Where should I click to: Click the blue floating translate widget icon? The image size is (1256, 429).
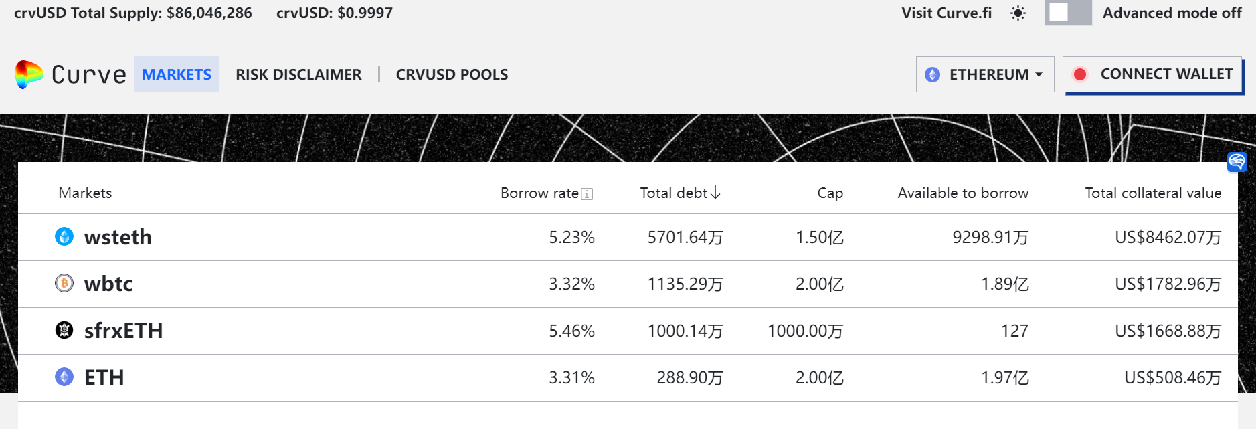1237,161
